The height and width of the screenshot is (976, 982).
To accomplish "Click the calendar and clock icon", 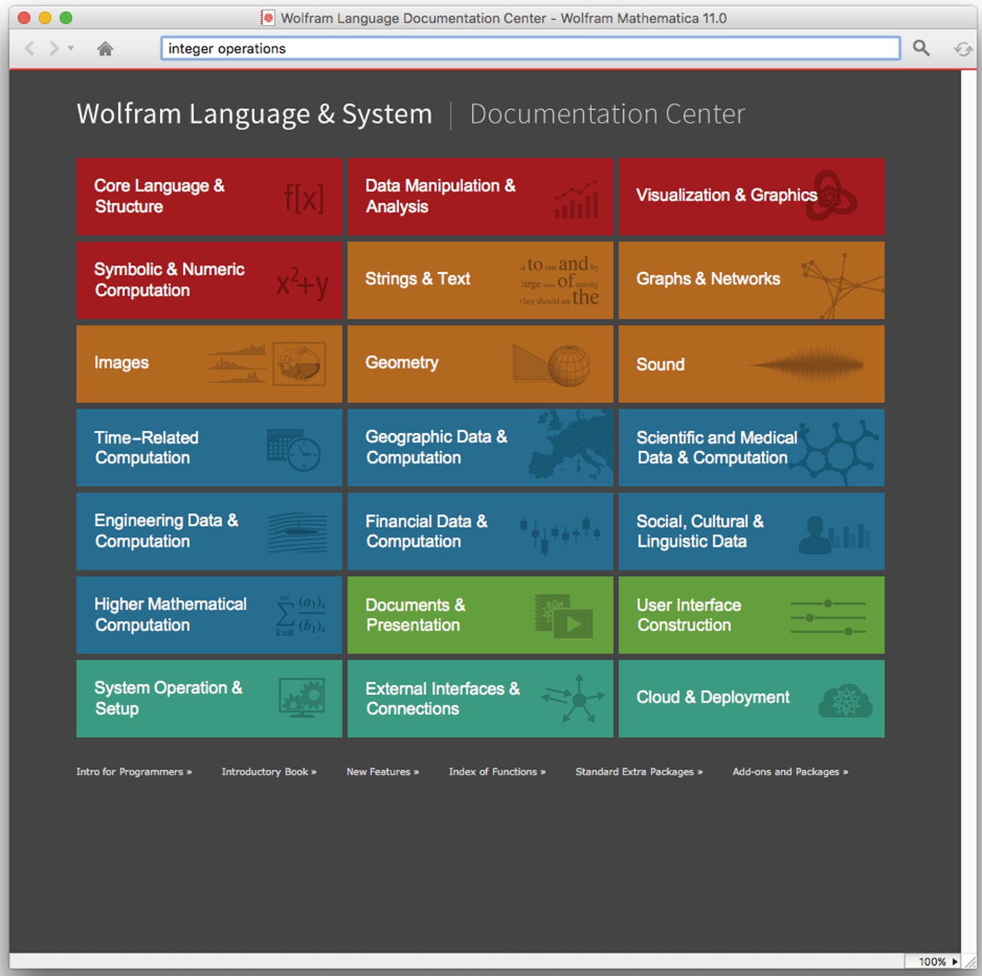I will 294,450.
